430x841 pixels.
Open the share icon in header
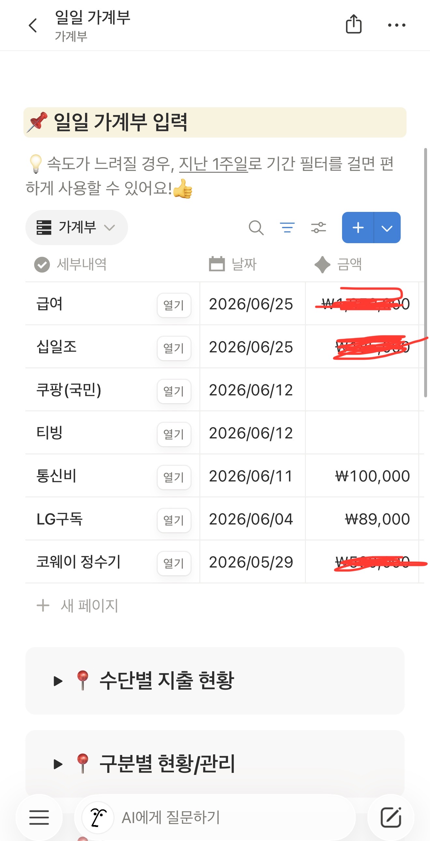[x=354, y=24]
